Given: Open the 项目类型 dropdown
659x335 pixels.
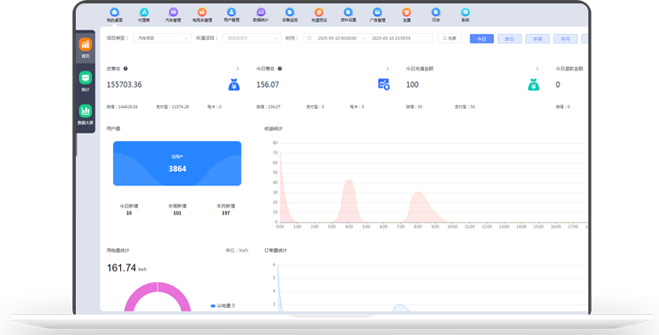Looking at the screenshot, I should [163, 38].
